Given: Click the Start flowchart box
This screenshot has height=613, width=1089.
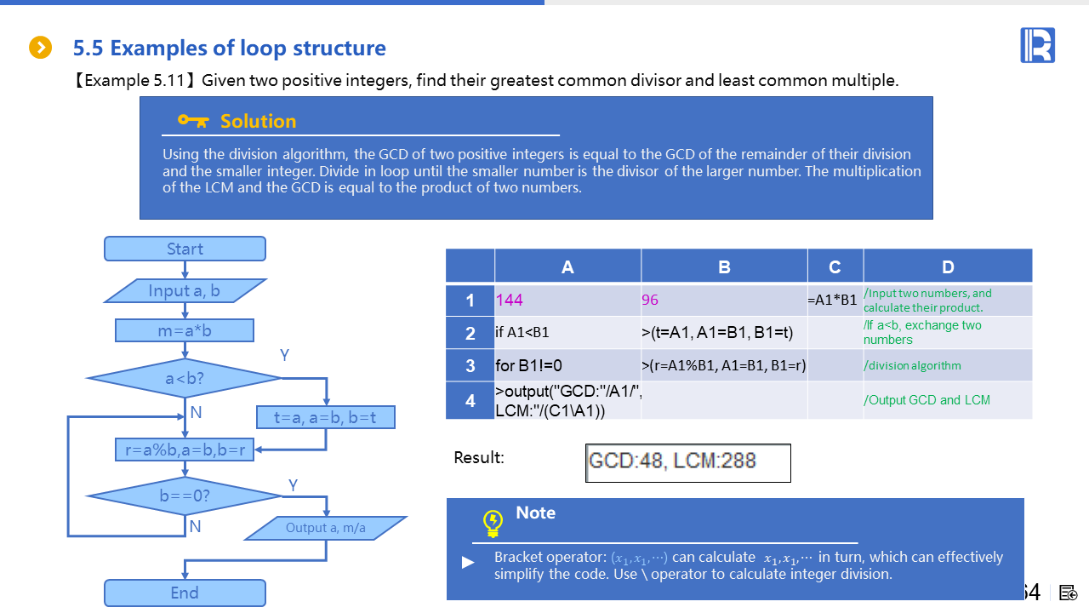Looking at the screenshot, I should (x=185, y=249).
